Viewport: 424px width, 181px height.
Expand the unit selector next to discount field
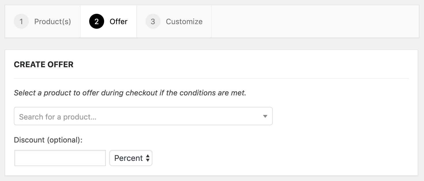tap(131, 158)
